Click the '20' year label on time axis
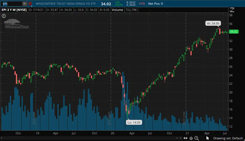Screen dimensions: 245x141 click(112, 133)
